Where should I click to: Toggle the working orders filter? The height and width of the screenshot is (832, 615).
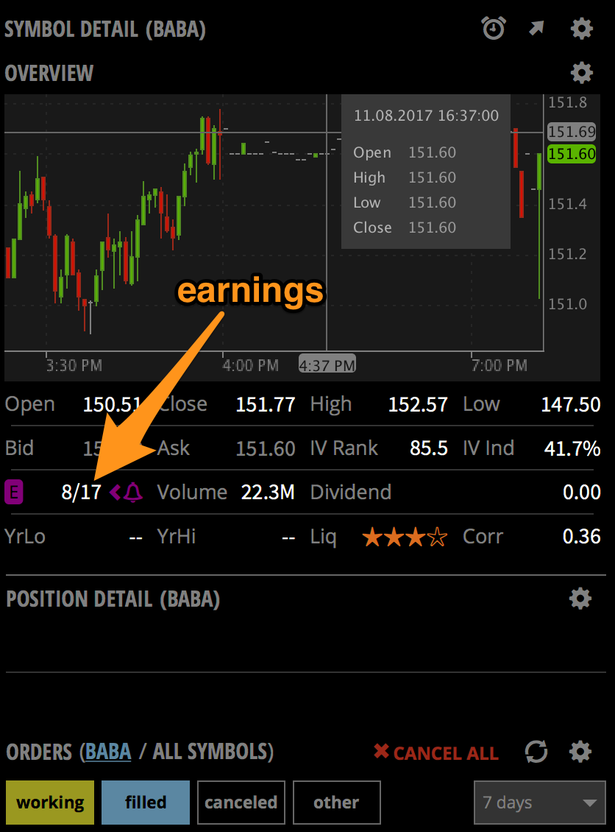pos(49,802)
